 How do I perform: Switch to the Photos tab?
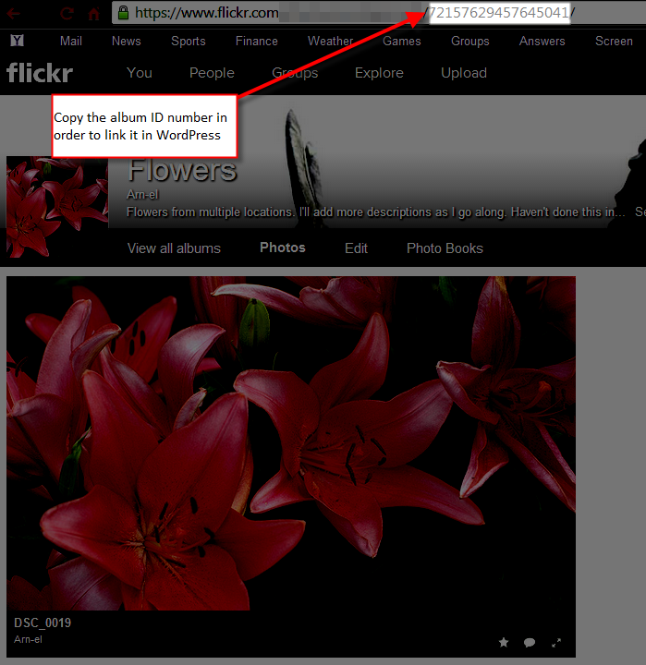coord(282,248)
